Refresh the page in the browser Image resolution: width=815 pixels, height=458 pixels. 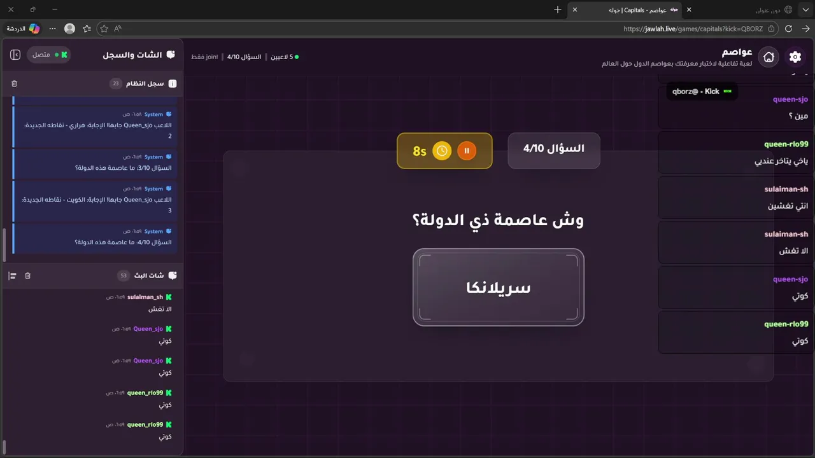point(788,29)
